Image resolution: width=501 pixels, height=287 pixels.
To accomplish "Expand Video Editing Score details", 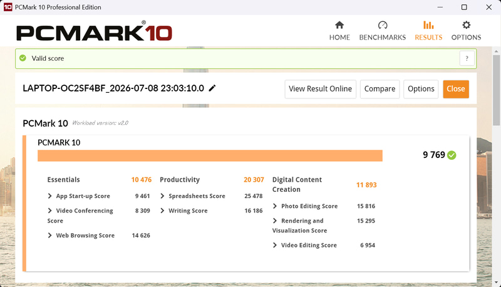I will tap(275, 245).
